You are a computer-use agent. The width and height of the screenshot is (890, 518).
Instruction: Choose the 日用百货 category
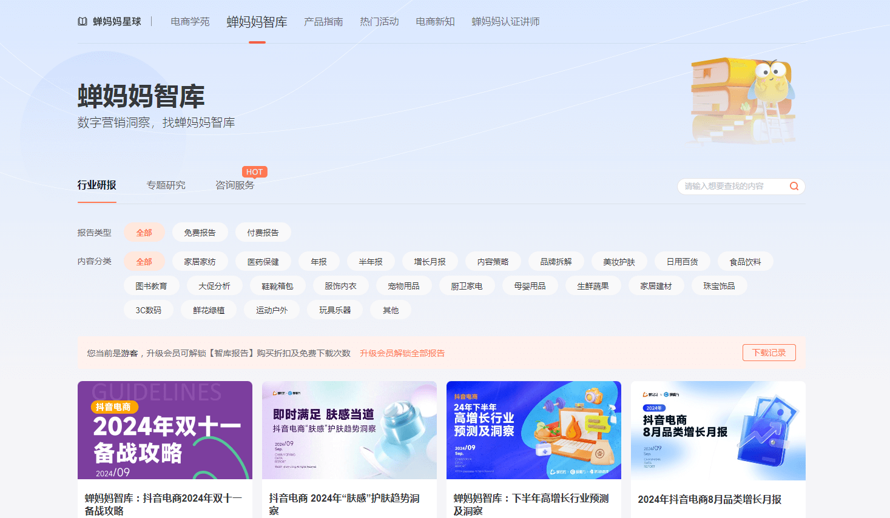(x=683, y=262)
